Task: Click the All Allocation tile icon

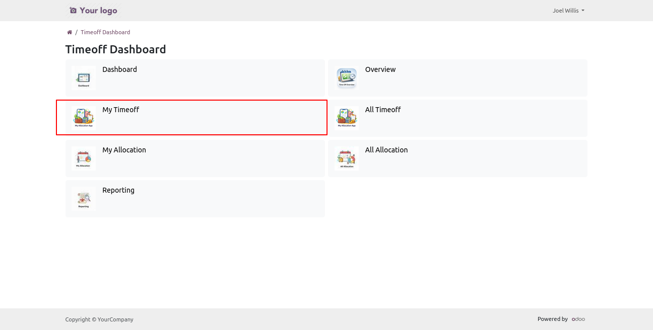Action: 347,158
